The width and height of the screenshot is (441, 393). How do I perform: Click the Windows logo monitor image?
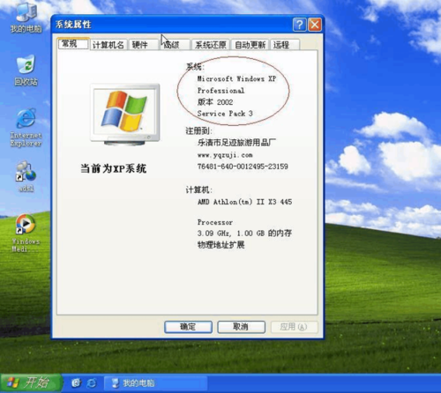point(125,115)
